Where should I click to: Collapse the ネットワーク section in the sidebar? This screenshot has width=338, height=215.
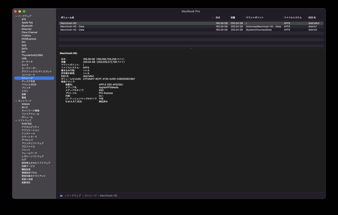point(16,101)
